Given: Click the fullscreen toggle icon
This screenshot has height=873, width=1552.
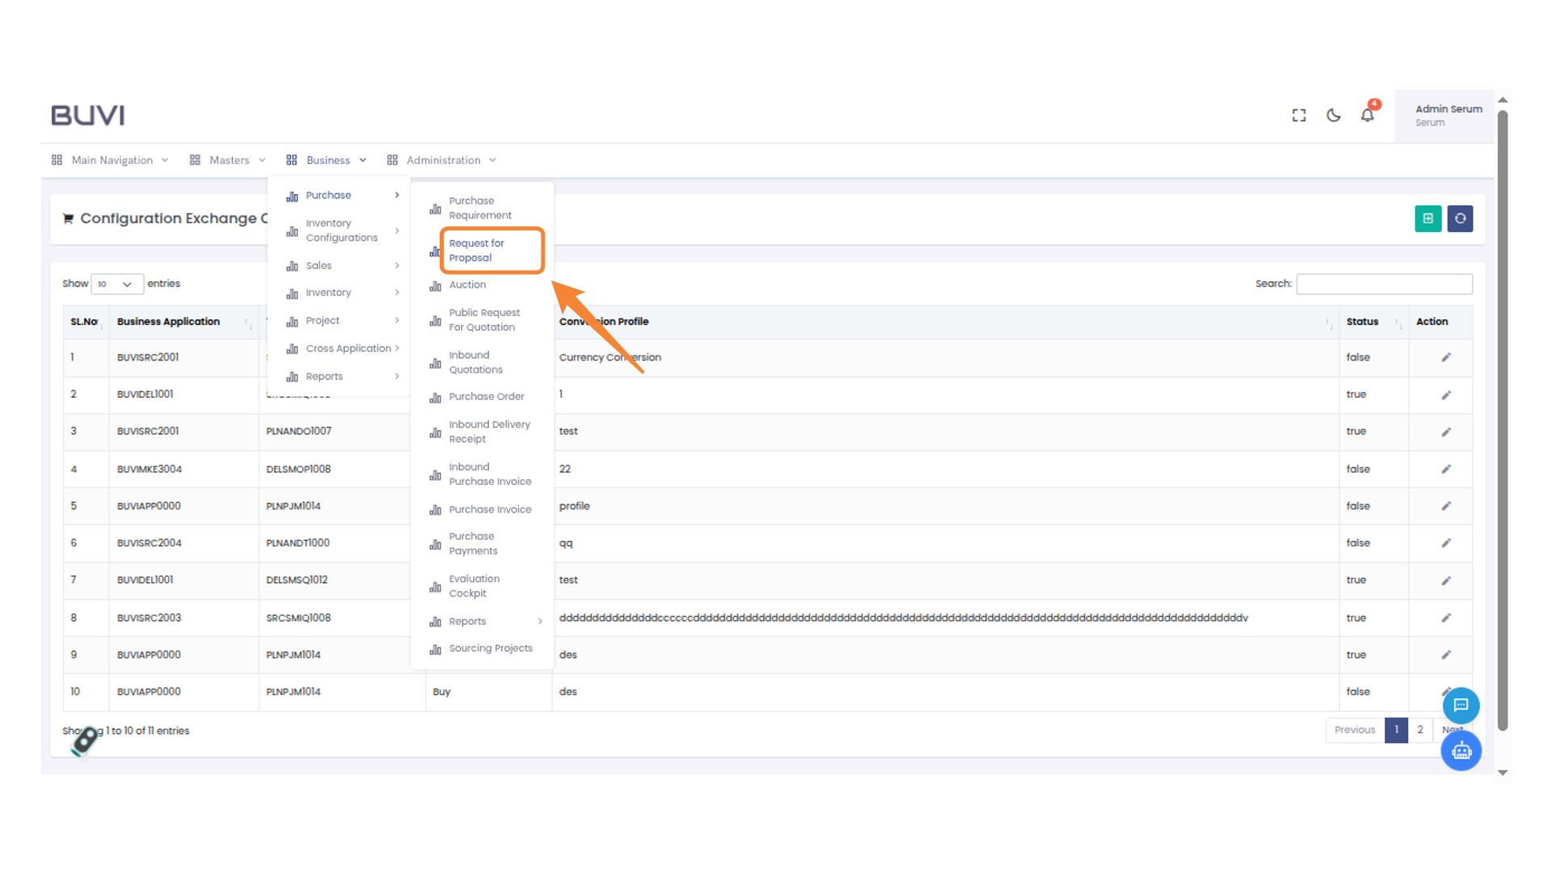Looking at the screenshot, I should tap(1299, 116).
